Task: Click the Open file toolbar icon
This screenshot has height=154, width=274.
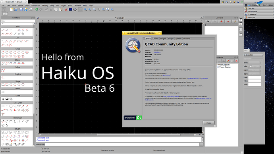Action: click(16, 10)
